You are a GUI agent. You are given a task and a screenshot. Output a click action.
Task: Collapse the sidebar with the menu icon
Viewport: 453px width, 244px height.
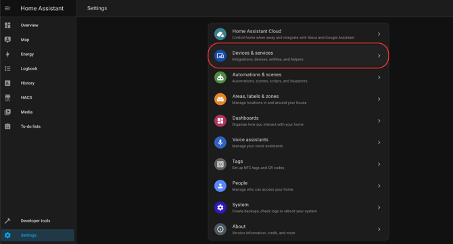point(7,8)
